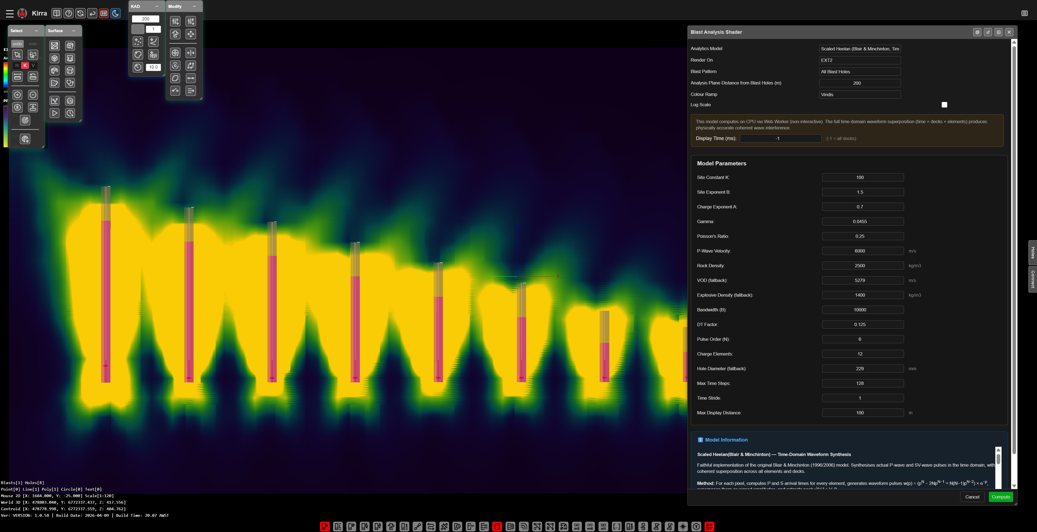
Task: Click the Modify mirror flip icon
Action: tap(191, 53)
